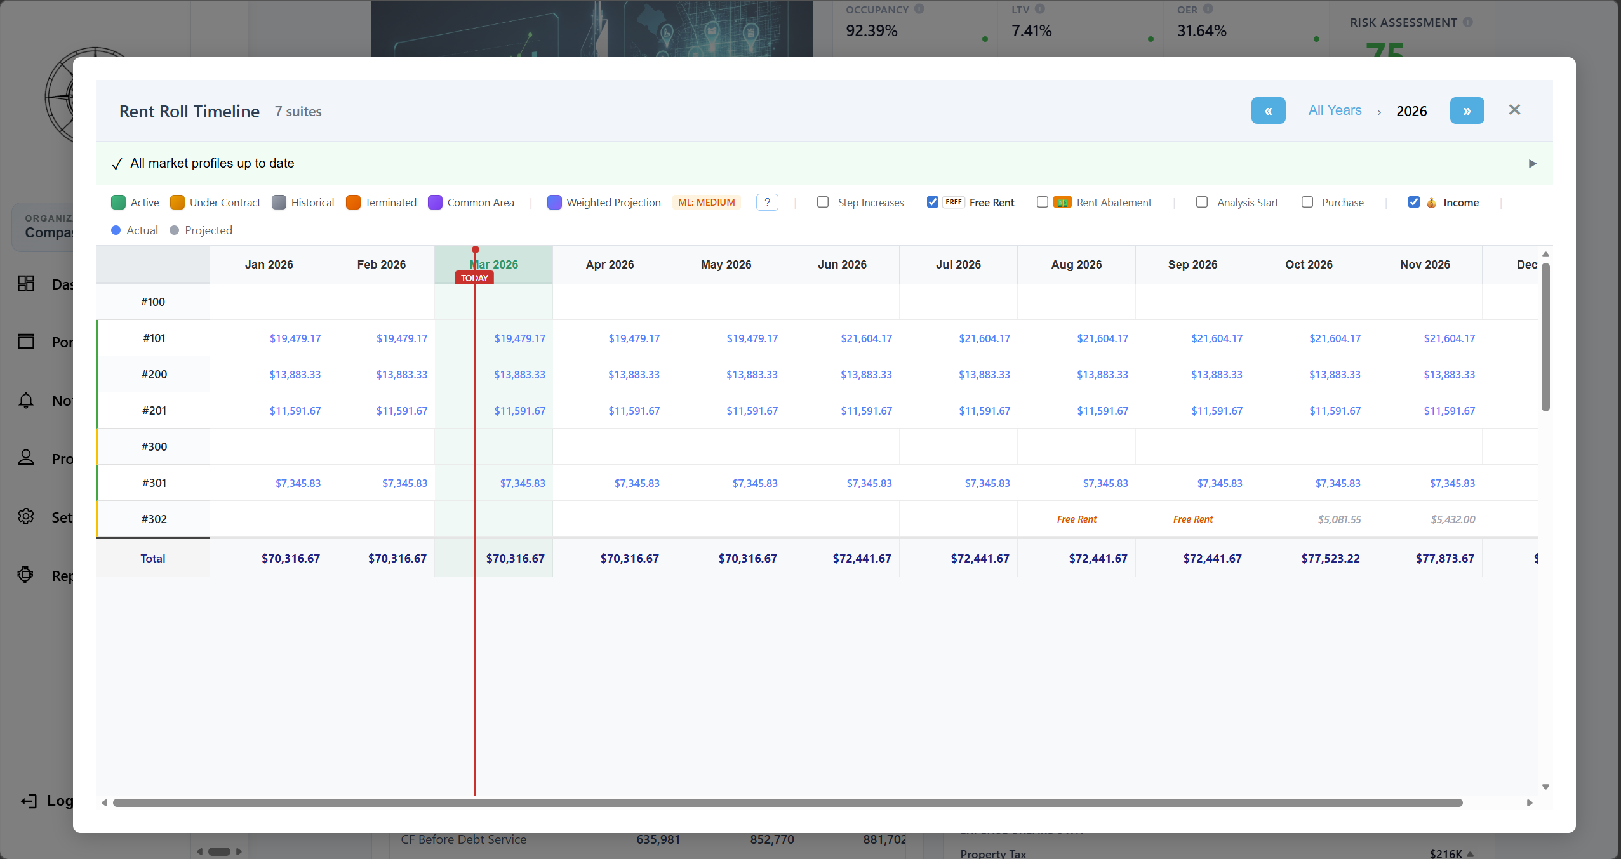Select the 2026 year breadcrumb
1621x859 pixels.
[x=1411, y=110]
